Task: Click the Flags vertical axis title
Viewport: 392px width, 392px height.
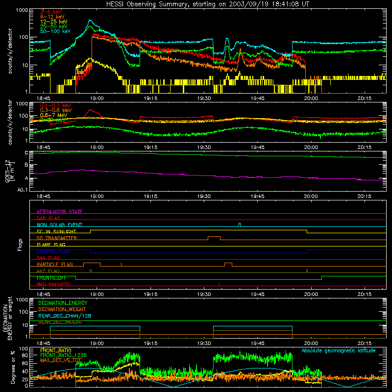Action: pyautogui.click(x=20, y=245)
